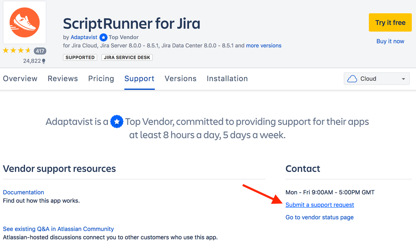Click the "Try it free" button

point(390,22)
